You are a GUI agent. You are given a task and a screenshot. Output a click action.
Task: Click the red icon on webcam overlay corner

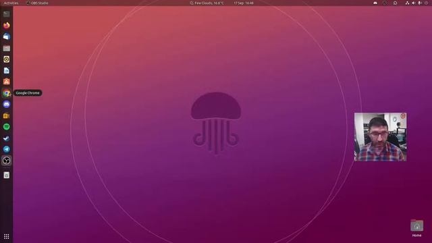tap(403, 116)
